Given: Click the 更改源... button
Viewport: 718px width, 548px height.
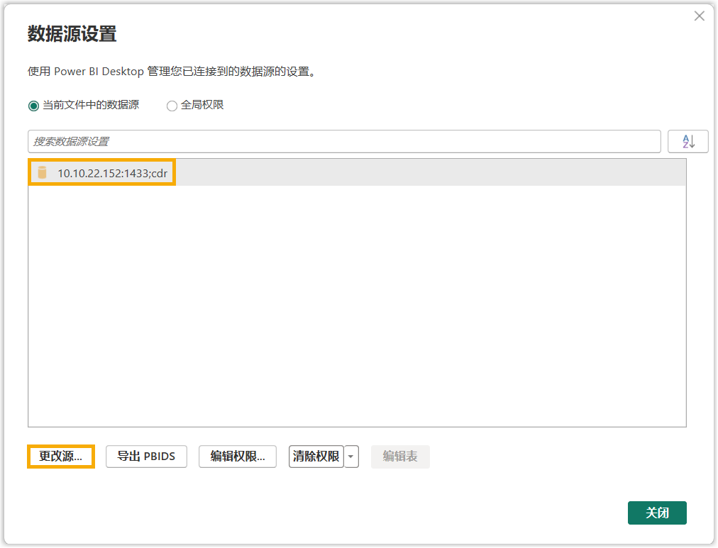Looking at the screenshot, I should tap(61, 456).
